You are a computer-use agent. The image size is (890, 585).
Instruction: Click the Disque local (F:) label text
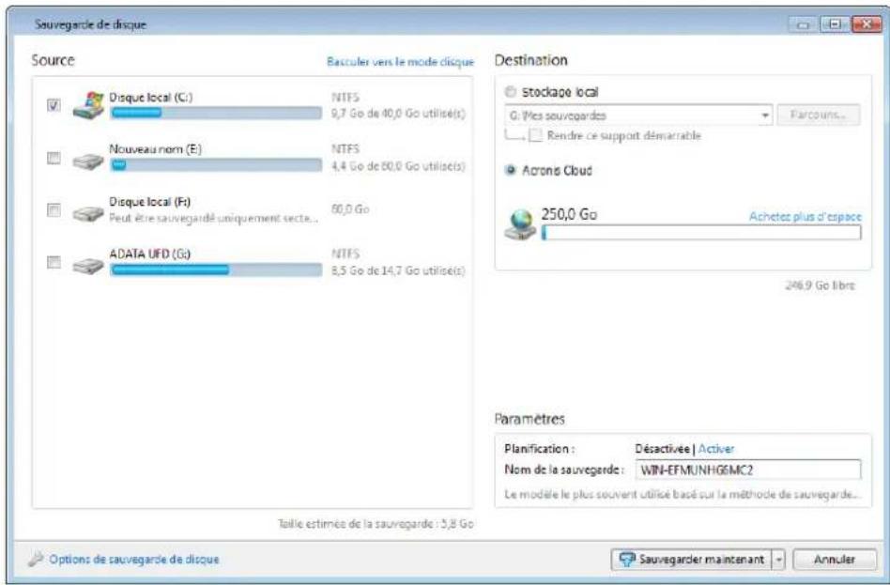click(x=150, y=202)
